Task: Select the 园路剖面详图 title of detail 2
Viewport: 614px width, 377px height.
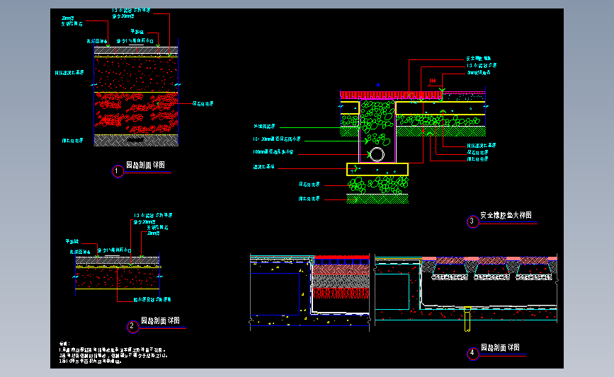Action: pyautogui.click(x=160, y=320)
